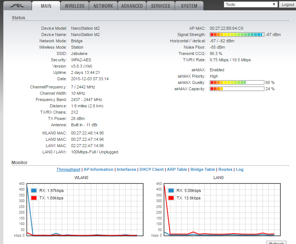The image size is (296, 244).
Task: Click the LAN0 MAC value 00:27:22:A7:14:96
Action: [87, 139]
